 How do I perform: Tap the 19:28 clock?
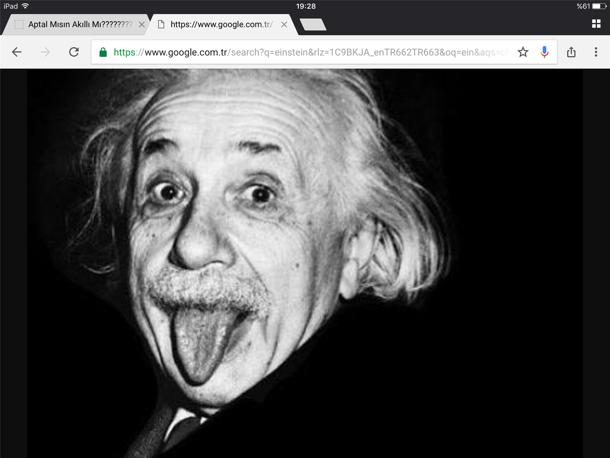pyautogui.click(x=306, y=6)
